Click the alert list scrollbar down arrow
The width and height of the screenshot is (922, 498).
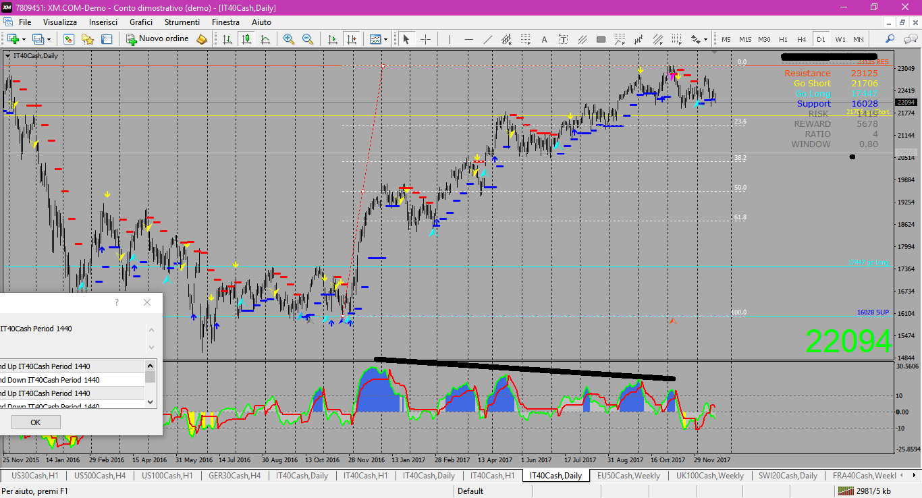[x=151, y=402]
